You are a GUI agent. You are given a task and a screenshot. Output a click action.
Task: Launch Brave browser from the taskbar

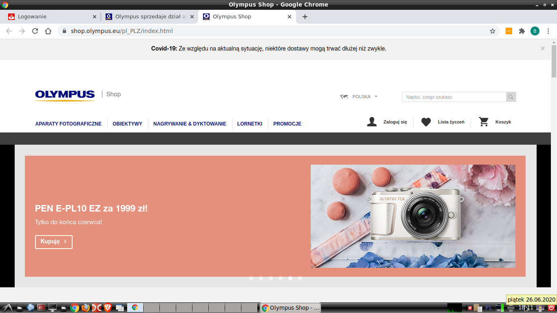[x=108, y=308]
